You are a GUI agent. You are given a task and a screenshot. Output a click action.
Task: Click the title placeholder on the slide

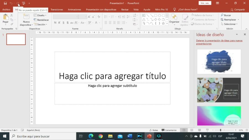click(112, 67)
